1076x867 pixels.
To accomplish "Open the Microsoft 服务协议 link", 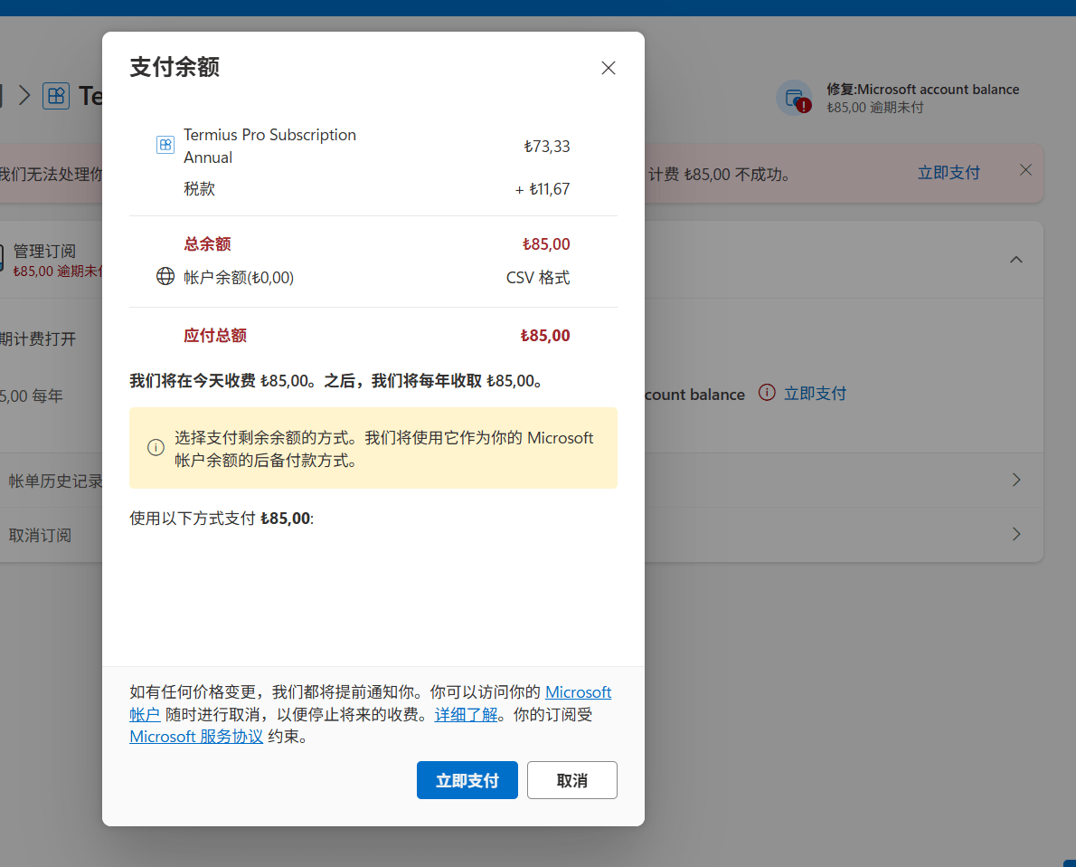I will [196, 737].
